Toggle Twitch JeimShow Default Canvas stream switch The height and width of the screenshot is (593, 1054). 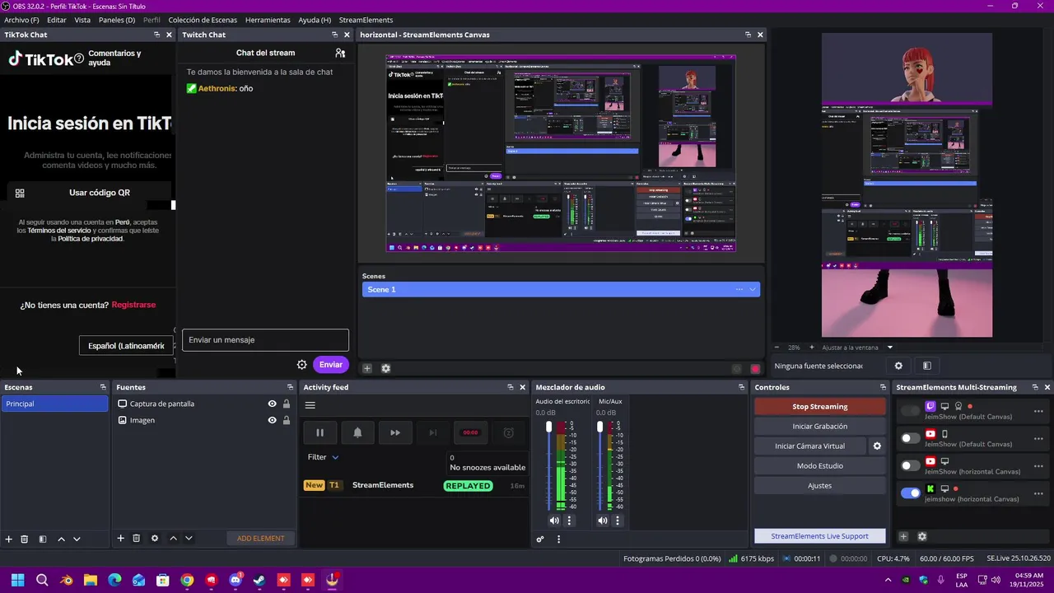[x=910, y=411]
